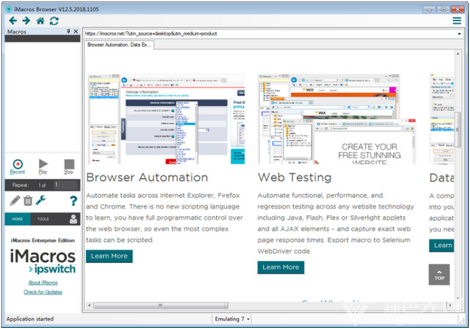Stop the macro with Stop button
470x329 pixels.
pos(69,166)
